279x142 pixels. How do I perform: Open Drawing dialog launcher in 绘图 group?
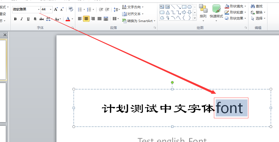click(246, 28)
